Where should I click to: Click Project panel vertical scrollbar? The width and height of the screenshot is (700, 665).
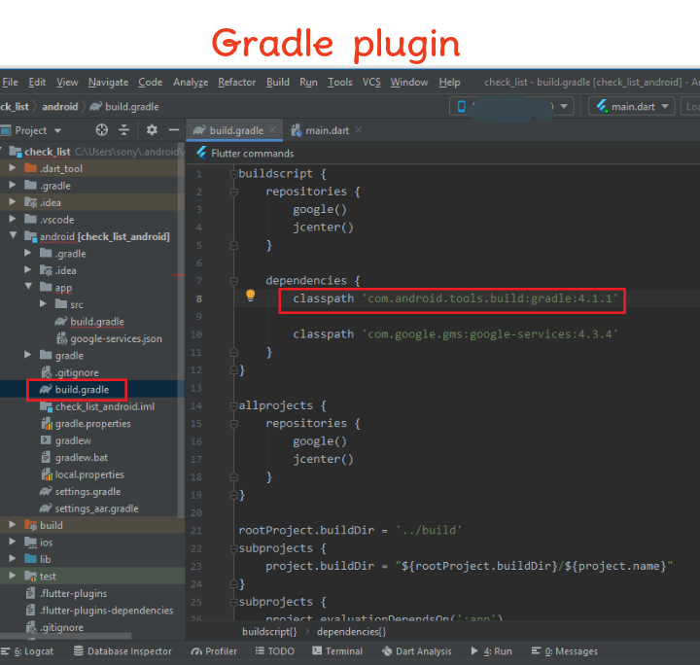tap(181, 331)
